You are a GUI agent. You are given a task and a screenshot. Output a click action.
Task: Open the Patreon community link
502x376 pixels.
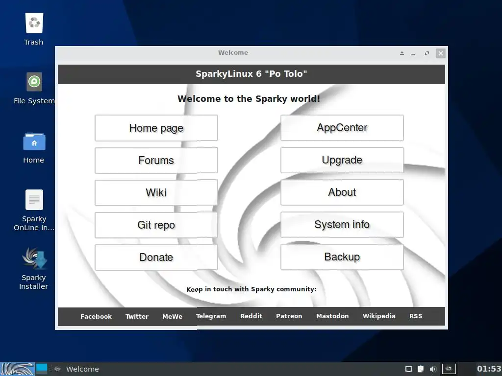tap(289, 316)
